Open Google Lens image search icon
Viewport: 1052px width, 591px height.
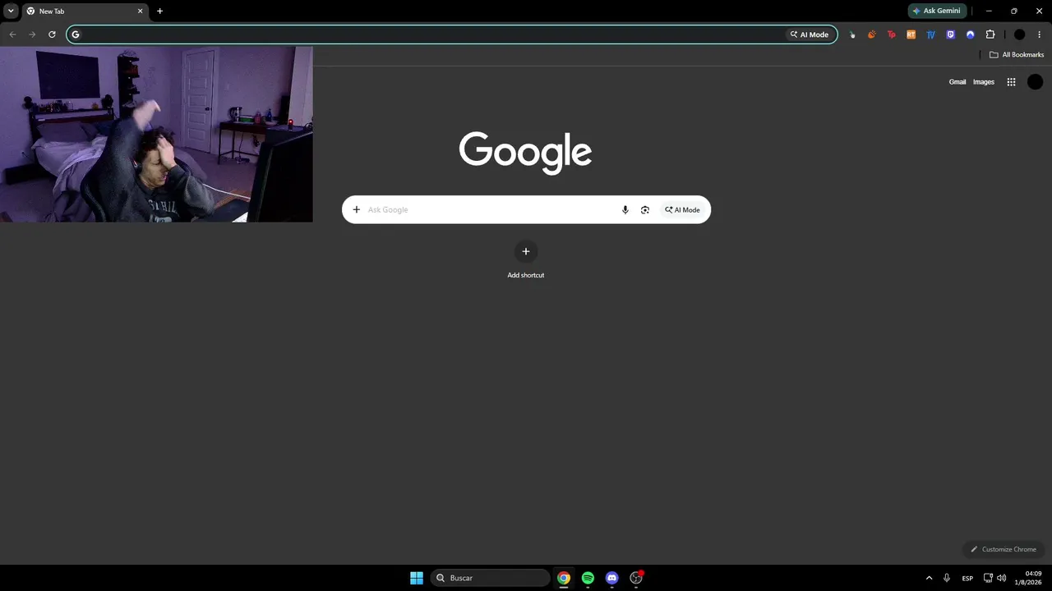pos(645,209)
